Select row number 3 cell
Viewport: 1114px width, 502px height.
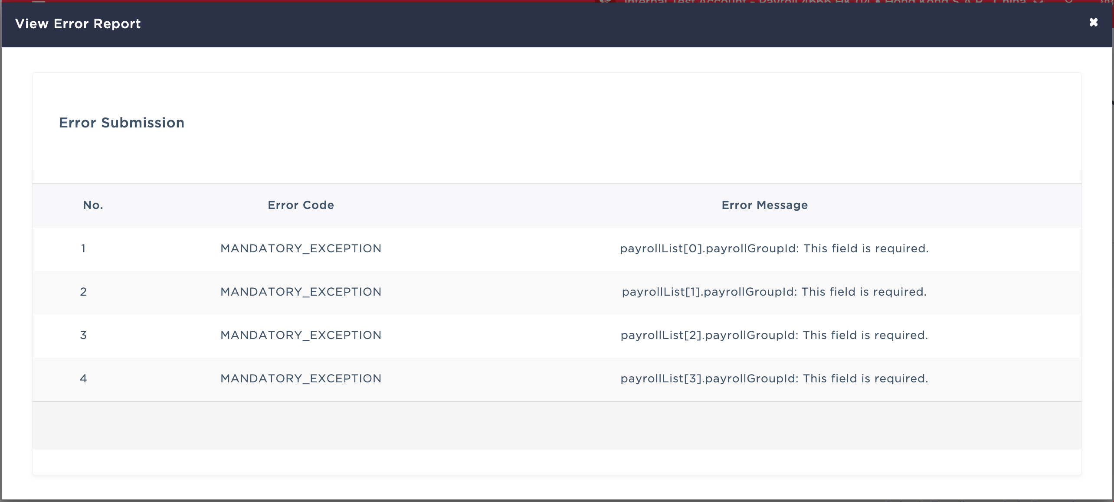pyautogui.click(x=83, y=335)
